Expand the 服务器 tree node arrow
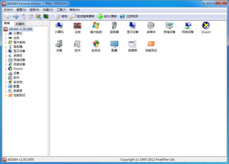 click(6, 47)
